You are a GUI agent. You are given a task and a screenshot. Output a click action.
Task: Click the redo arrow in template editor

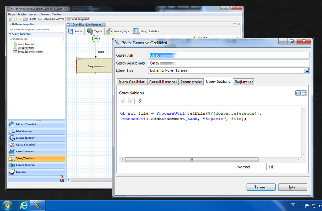(130, 101)
